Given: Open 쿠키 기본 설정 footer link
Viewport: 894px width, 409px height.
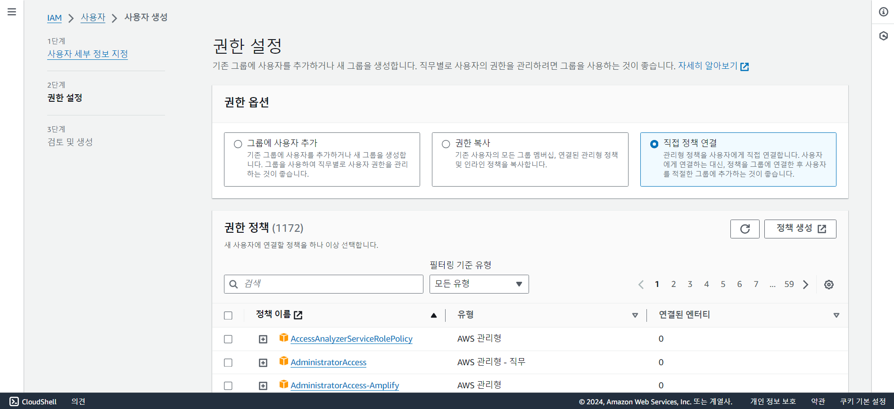Looking at the screenshot, I should 863,401.
